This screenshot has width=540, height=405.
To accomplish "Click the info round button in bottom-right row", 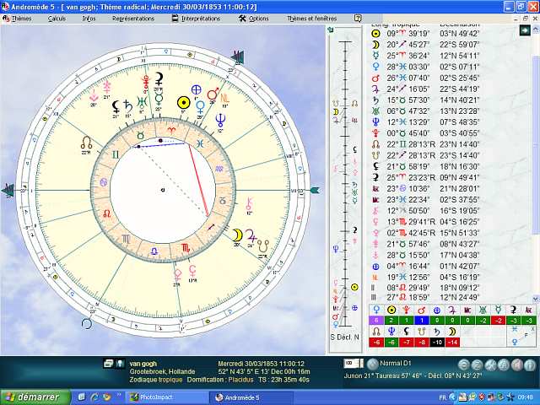I will [x=530, y=364].
